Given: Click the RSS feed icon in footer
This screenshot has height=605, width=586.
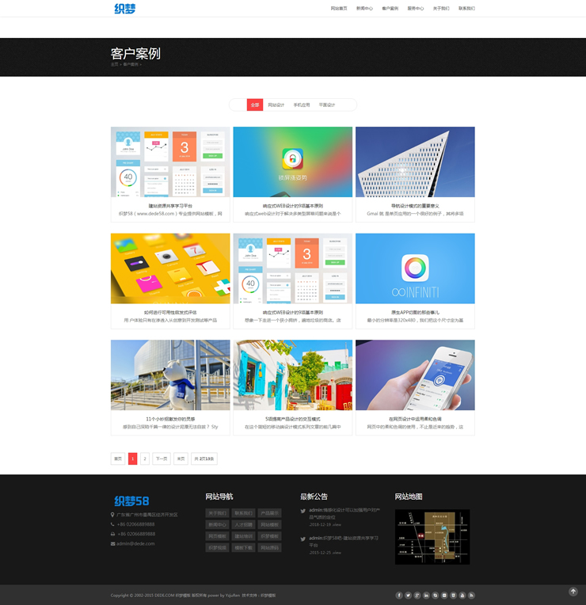Looking at the screenshot, I should tap(472, 595).
